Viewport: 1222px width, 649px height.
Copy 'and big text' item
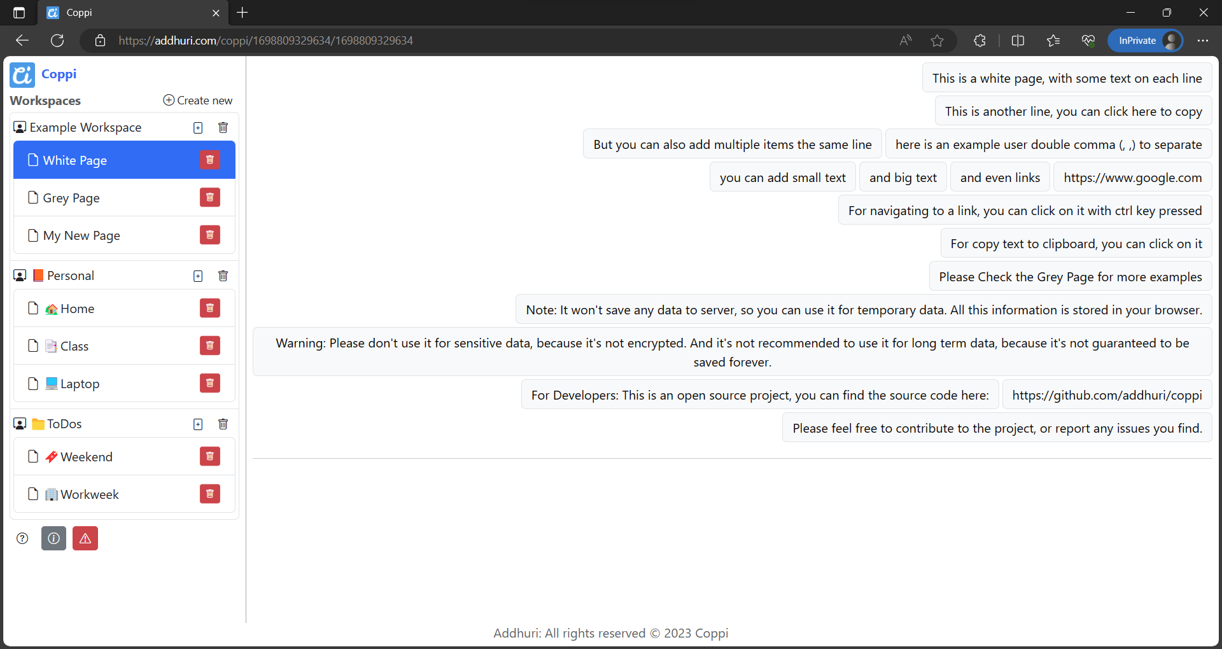coord(903,178)
